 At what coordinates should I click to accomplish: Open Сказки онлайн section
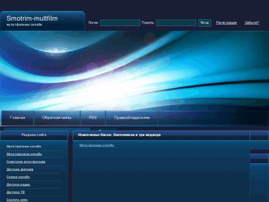click(x=18, y=177)
